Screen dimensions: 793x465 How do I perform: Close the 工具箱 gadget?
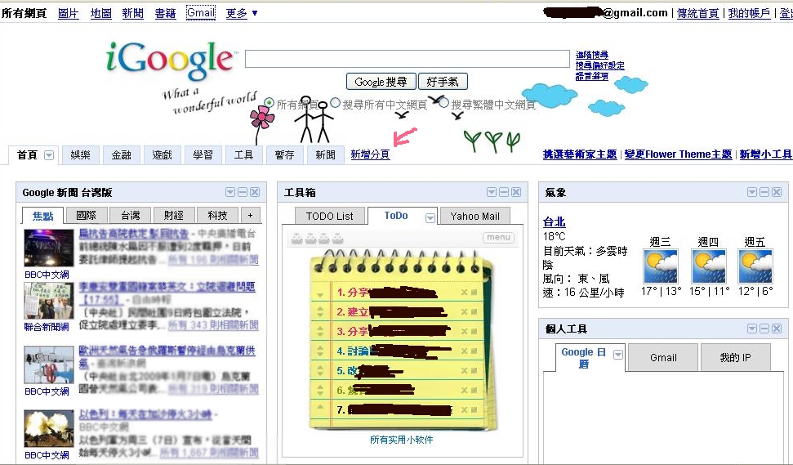click(x=516, y=192)
